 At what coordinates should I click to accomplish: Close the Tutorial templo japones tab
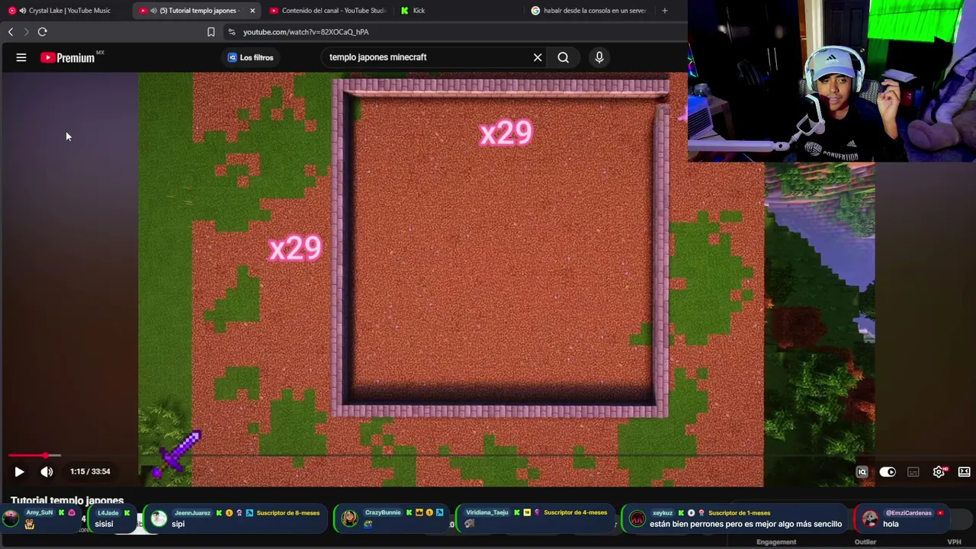point(252,11)
